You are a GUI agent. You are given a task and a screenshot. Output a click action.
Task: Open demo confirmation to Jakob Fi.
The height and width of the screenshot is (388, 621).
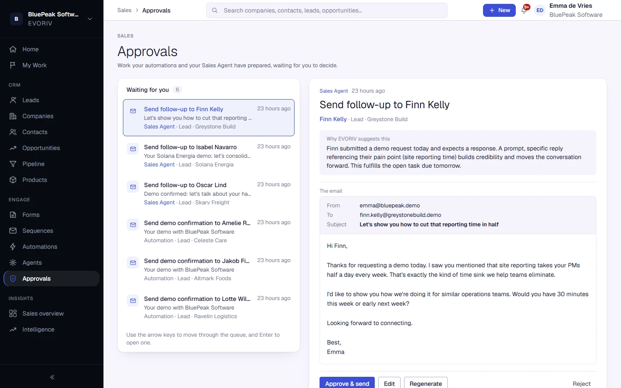pyautogui.click(x=209, y=269)
